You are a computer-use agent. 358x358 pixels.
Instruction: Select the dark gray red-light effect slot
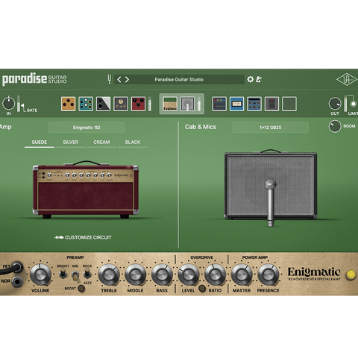[x=271, y=104]
